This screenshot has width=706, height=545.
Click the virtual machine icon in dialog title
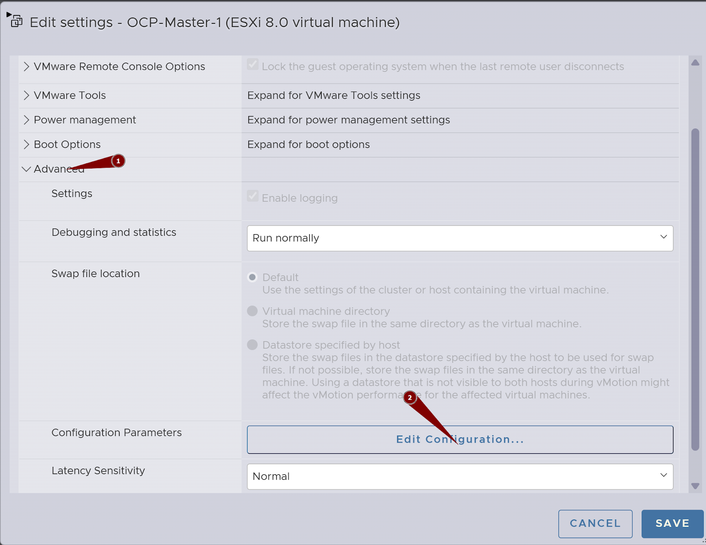tap(15, 20)
